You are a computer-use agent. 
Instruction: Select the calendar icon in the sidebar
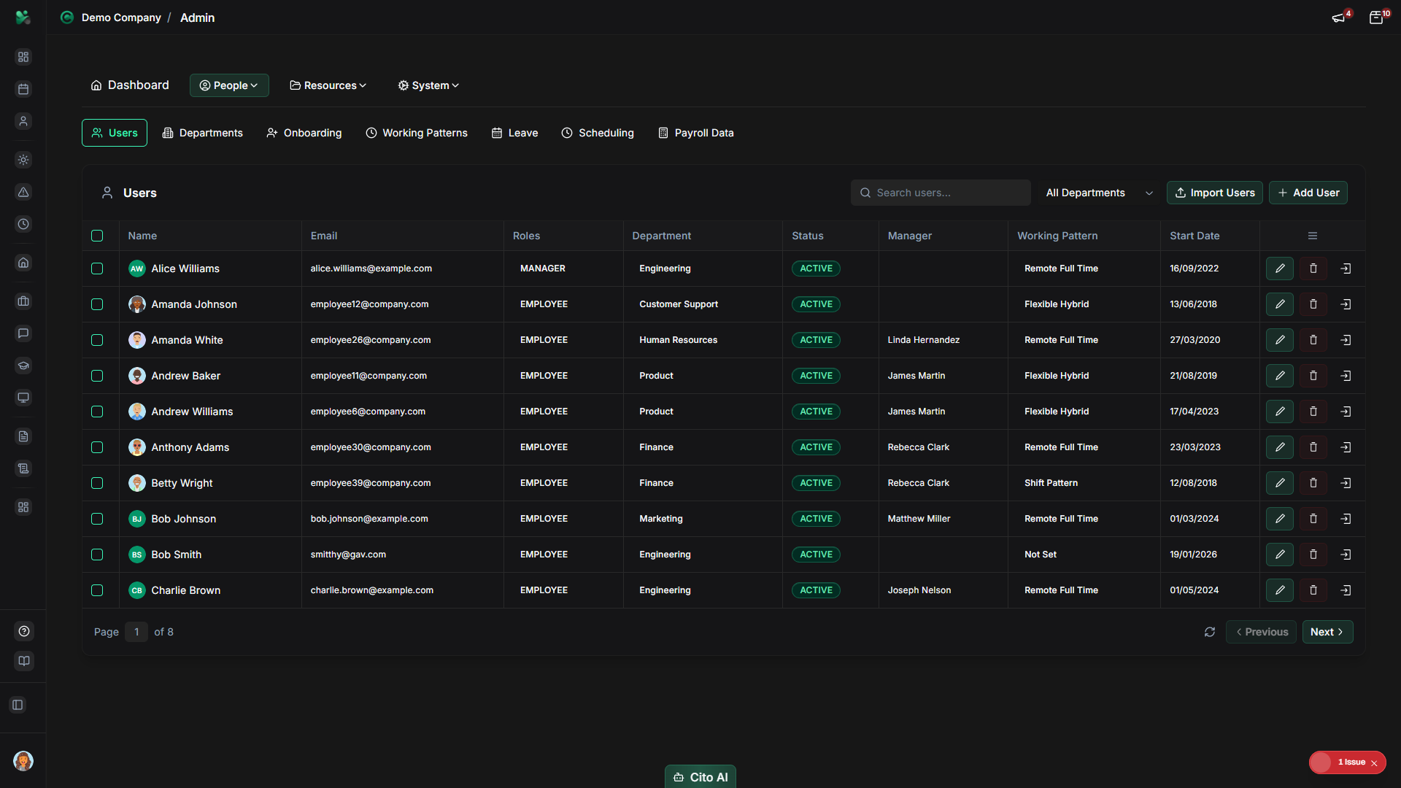click(x=23, y=89)
